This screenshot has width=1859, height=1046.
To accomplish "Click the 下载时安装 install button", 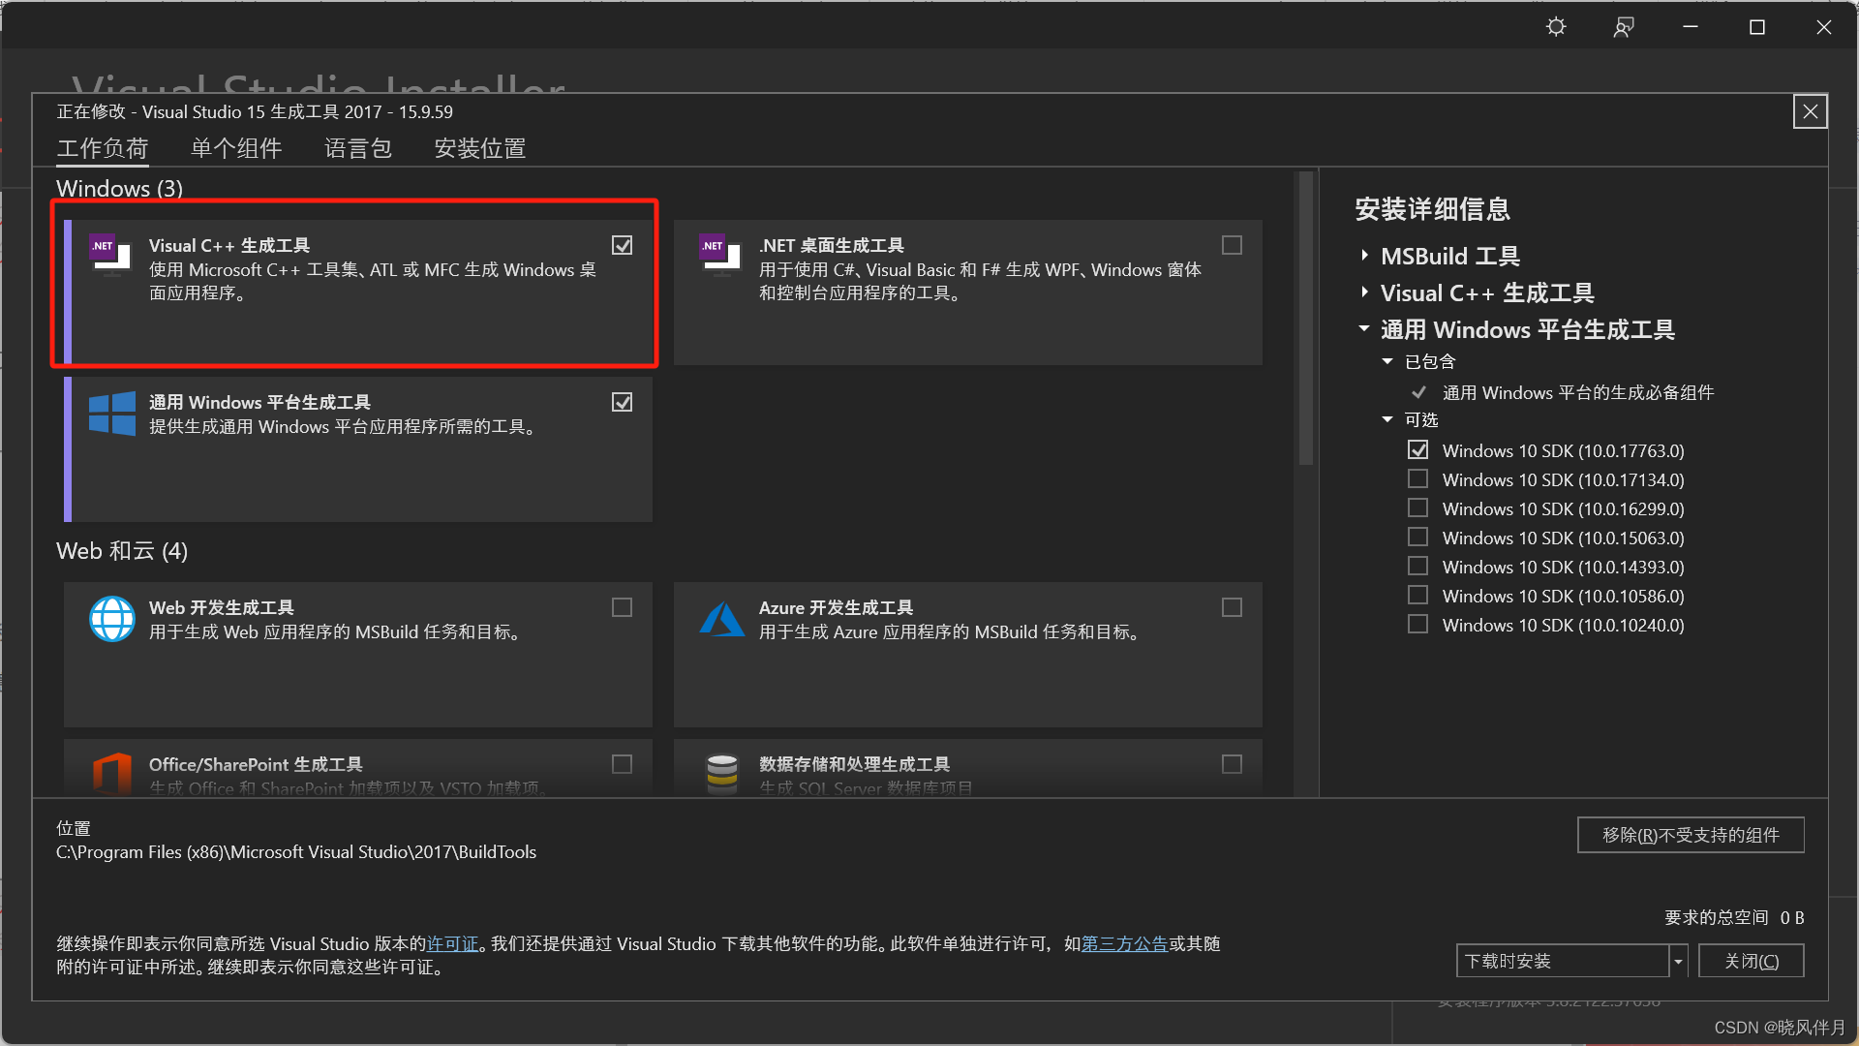I will [1563, 961].
